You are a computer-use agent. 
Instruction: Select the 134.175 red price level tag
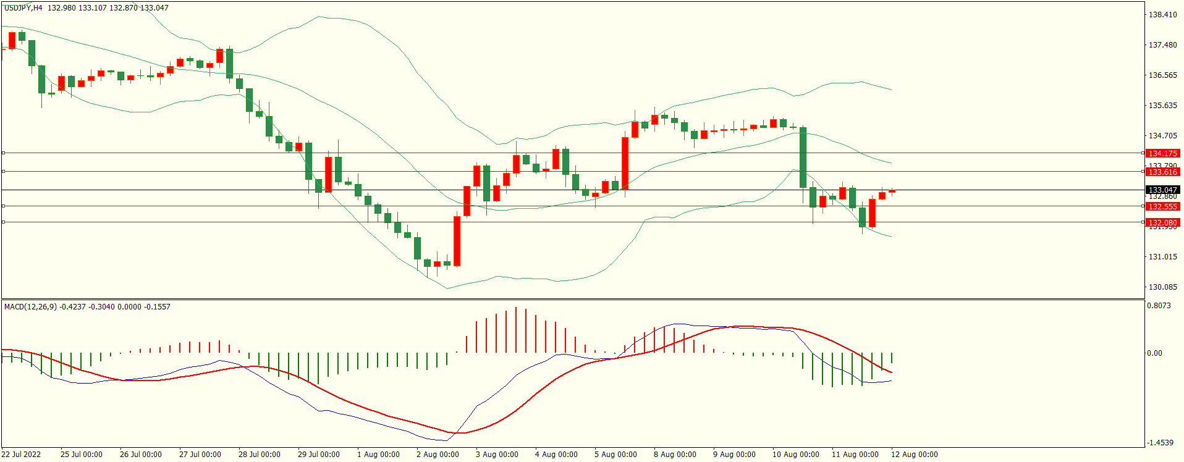tap(1162, 153)
